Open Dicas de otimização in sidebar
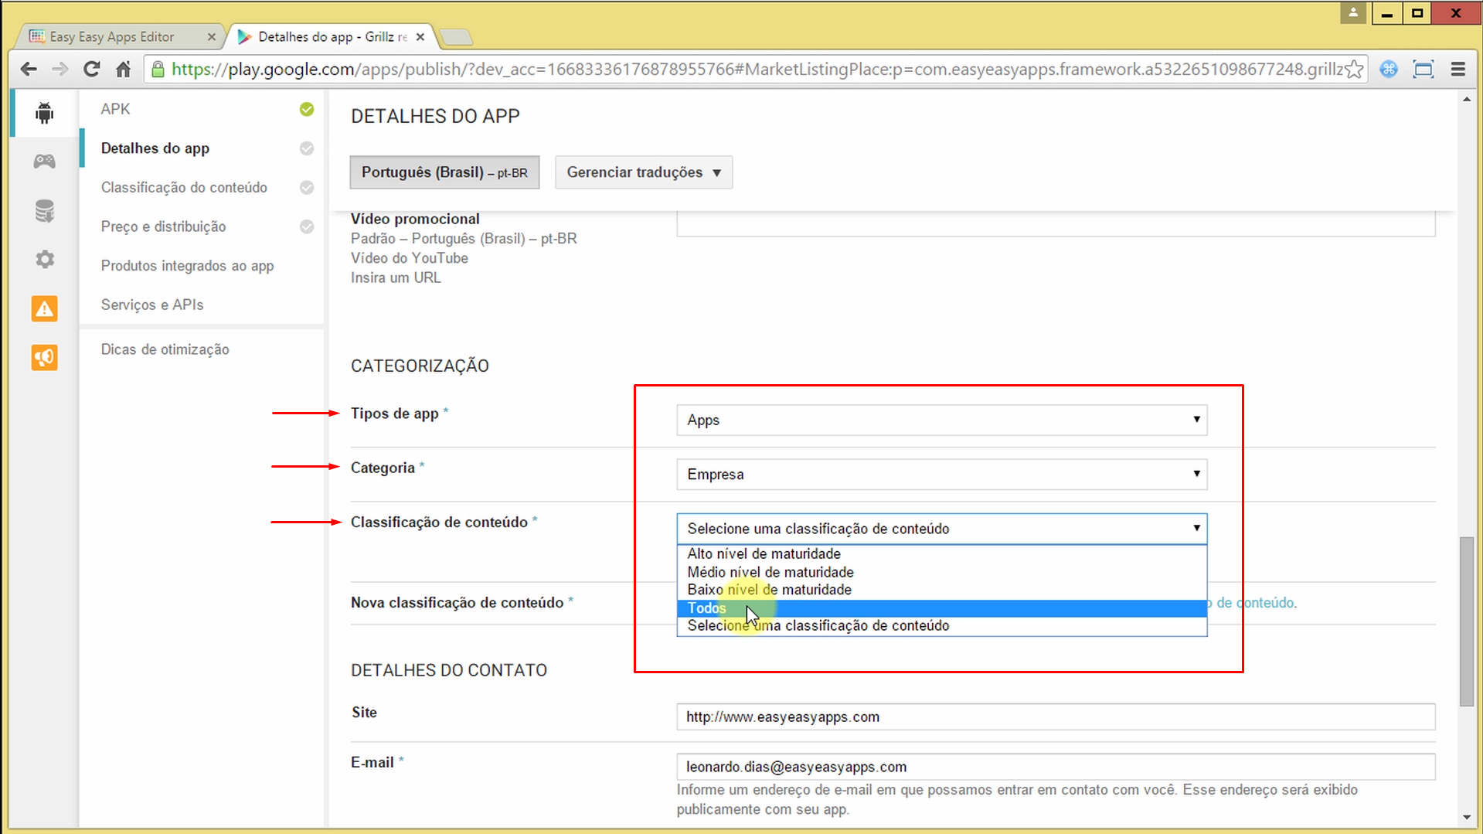Image resolution: width=1483 pixels, height=834 pixels. click(x=165, y=349)
